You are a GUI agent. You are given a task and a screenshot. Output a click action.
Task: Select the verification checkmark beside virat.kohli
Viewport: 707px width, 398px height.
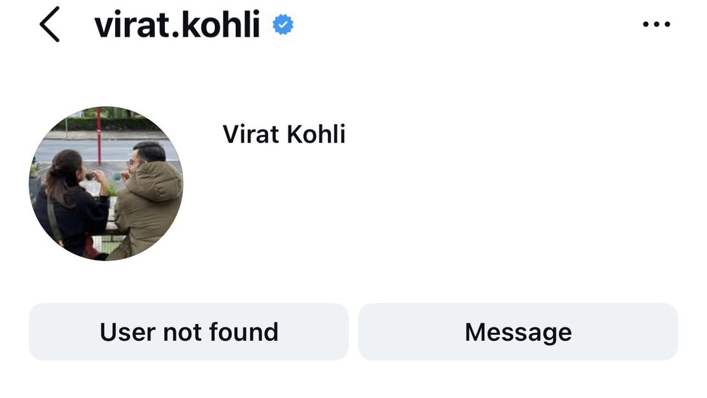282,24
